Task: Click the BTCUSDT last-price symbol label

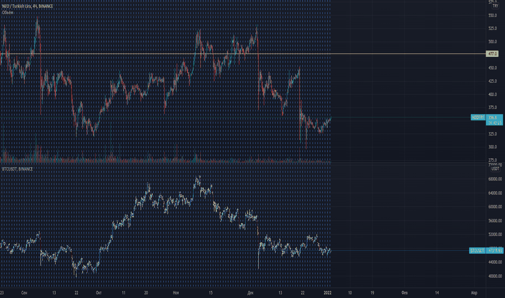Action: [x=477, y=250]
